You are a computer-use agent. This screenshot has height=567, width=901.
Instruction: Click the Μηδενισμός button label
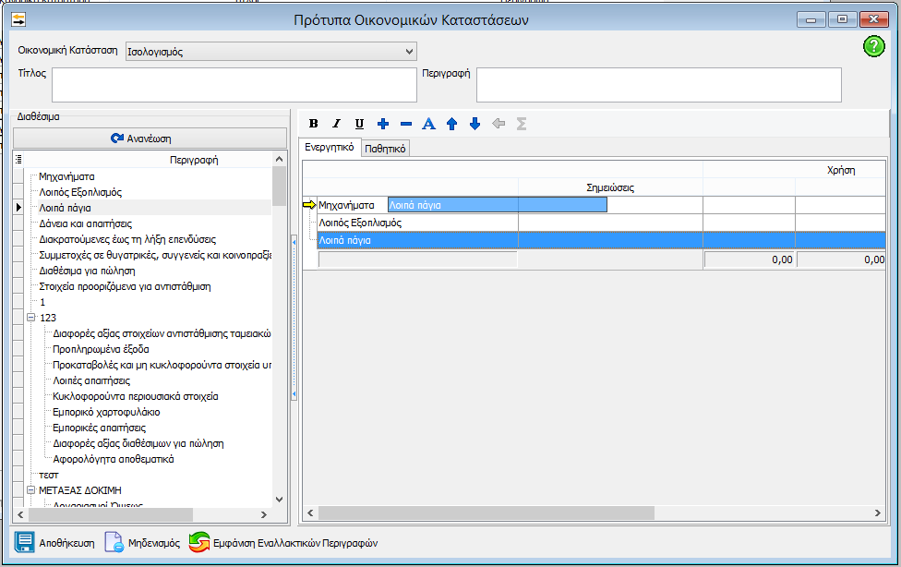pos(154,543)
